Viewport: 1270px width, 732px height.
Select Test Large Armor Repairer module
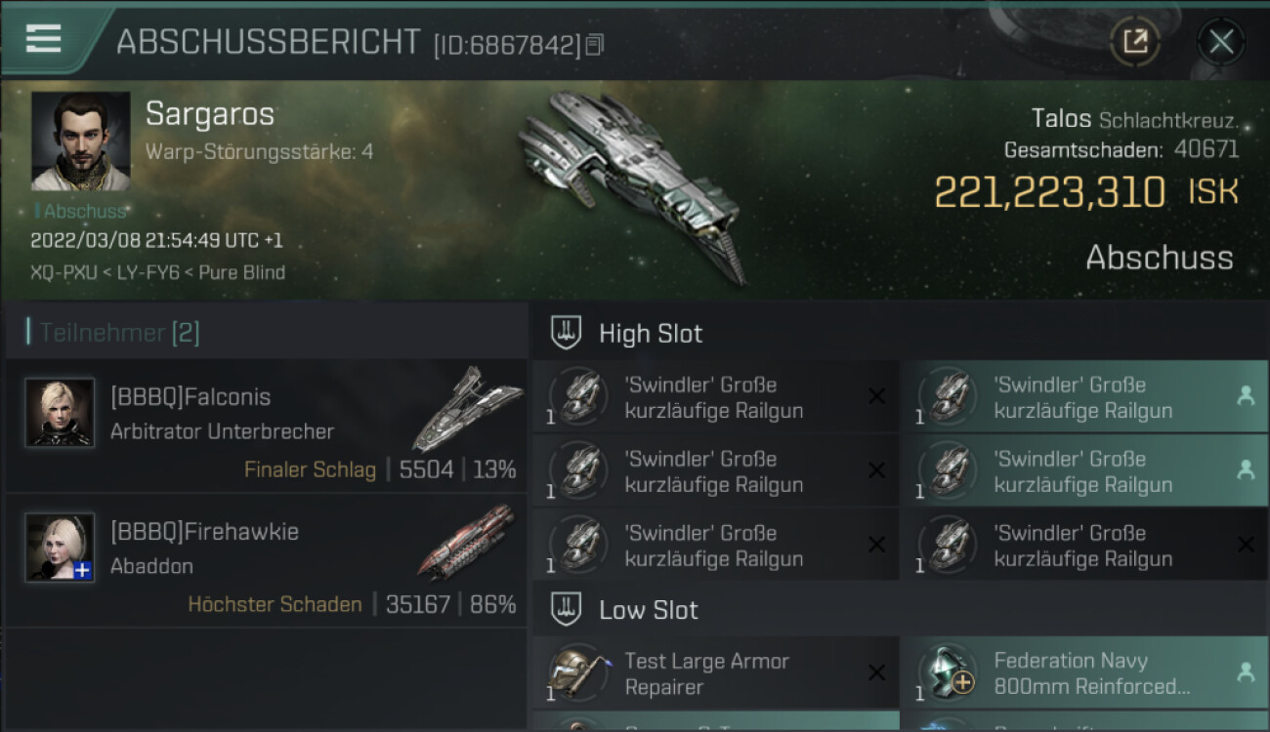(x=715, y=673)
